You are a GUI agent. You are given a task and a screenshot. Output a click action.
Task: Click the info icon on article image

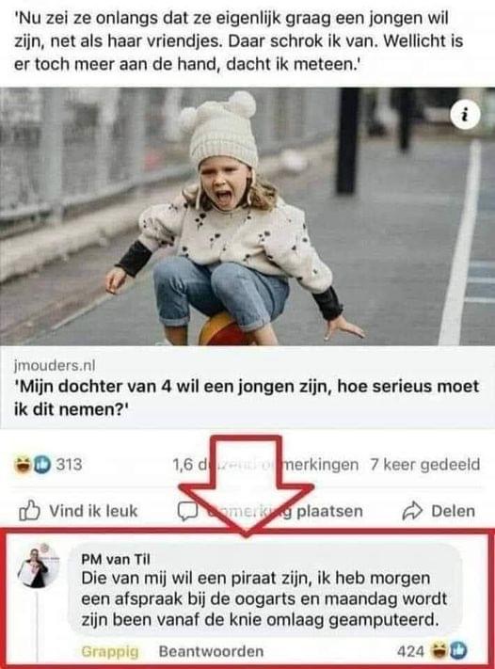465,115
